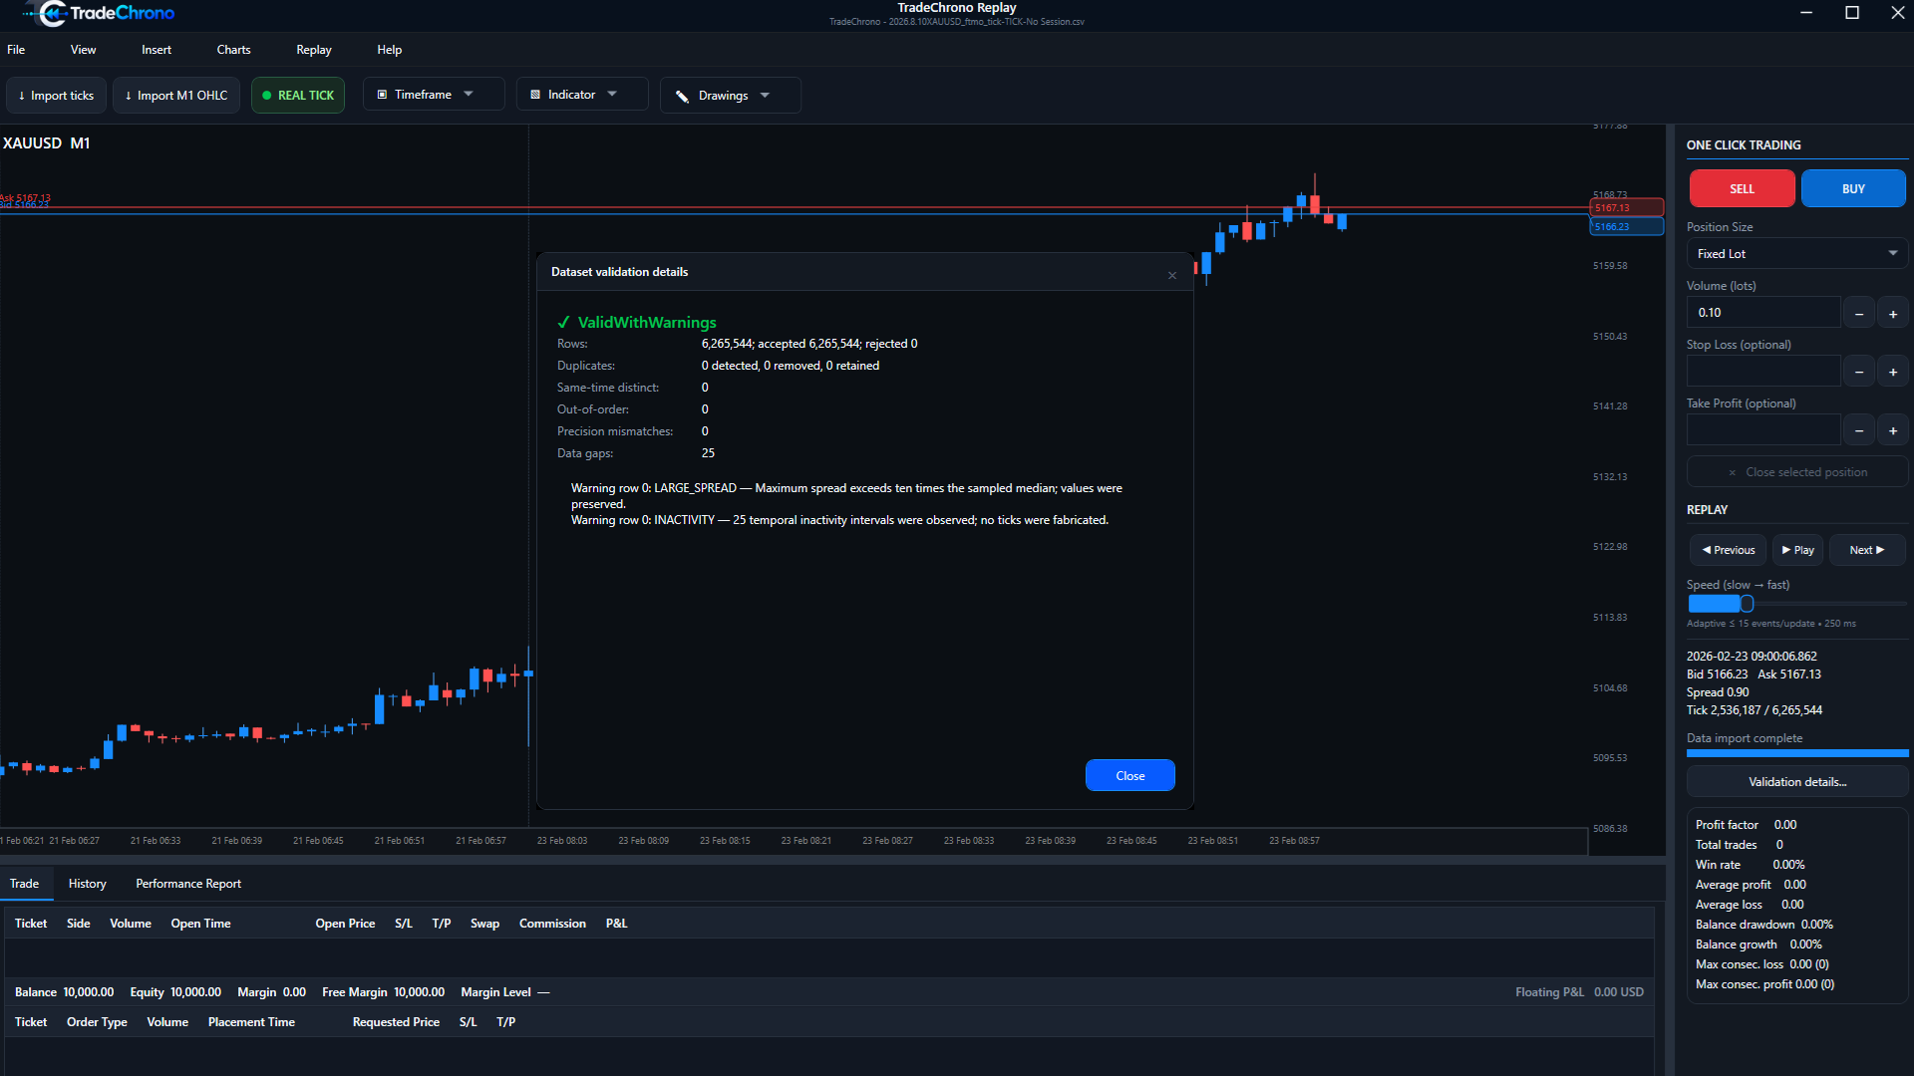Screen dimensions: 1914x1076
Task: Click the red SELL button
Action: coord(1742,188)
